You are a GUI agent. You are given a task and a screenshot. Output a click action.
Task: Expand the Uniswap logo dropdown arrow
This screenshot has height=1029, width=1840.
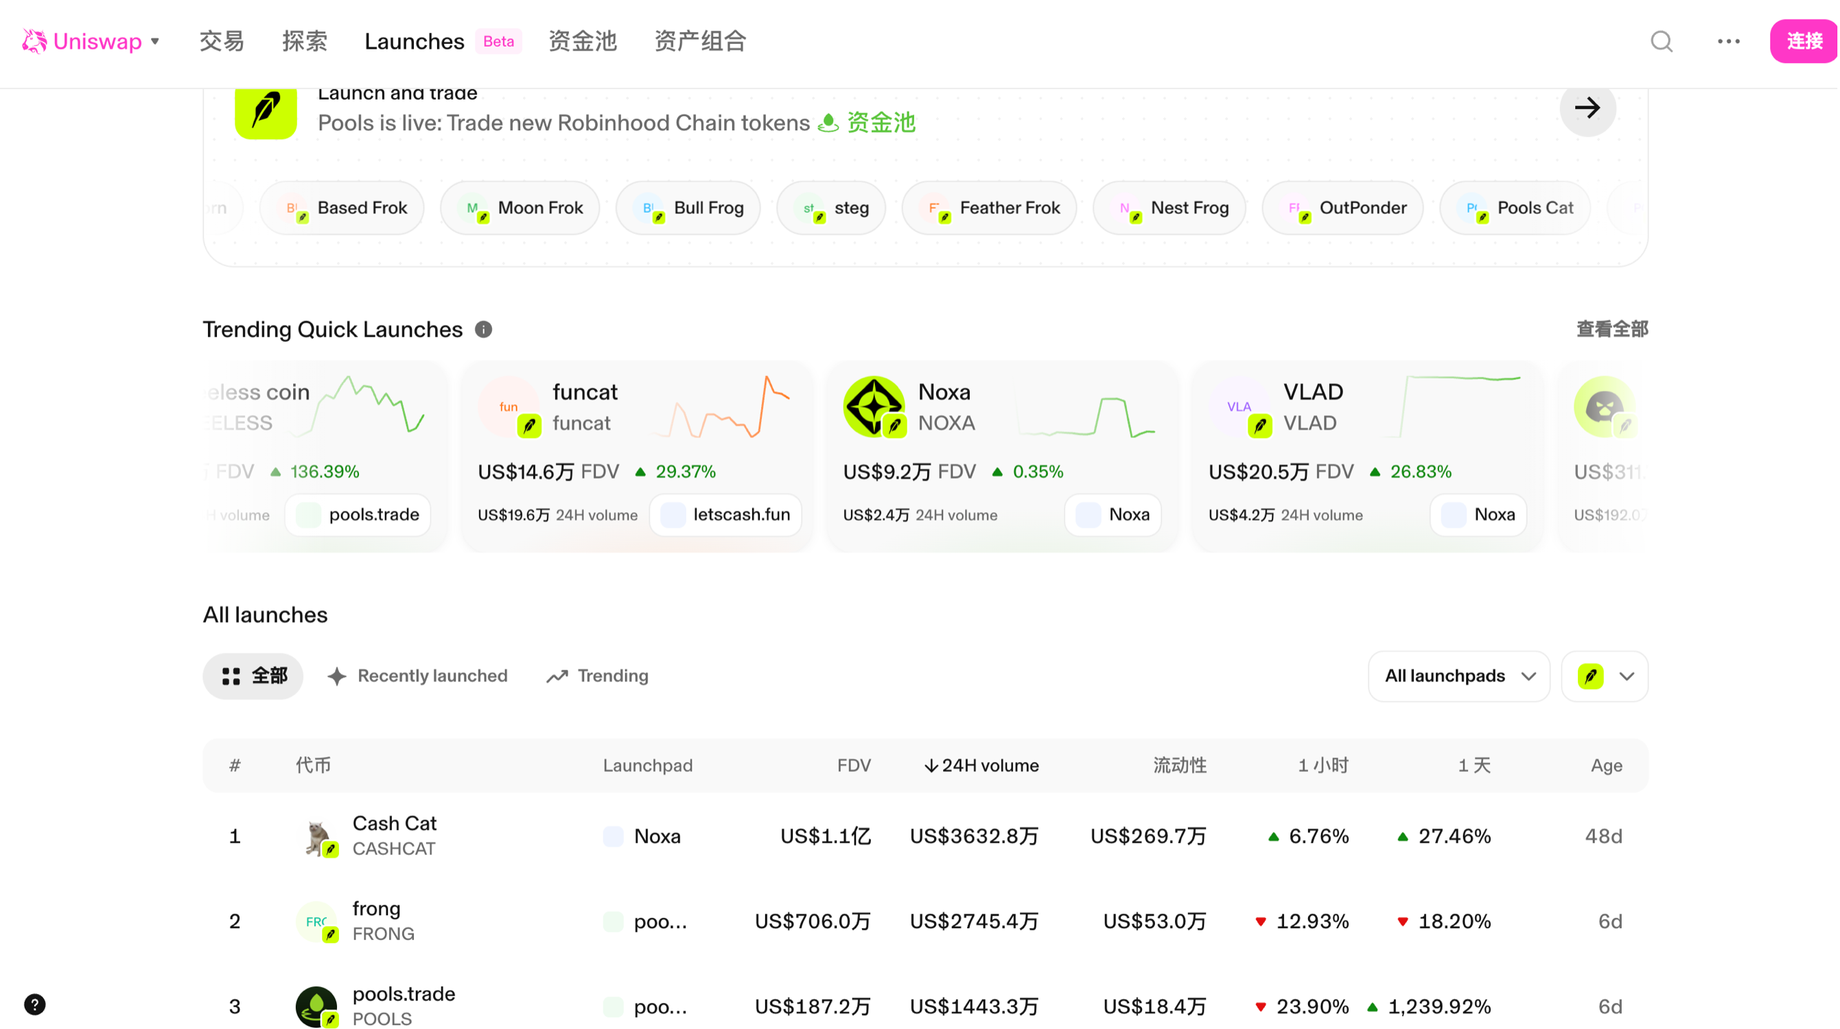click(155, 41)
